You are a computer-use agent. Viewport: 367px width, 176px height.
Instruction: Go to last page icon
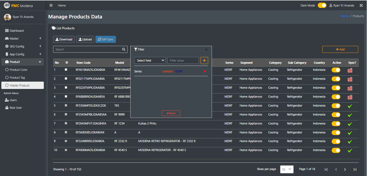click(x=355, y=169)
